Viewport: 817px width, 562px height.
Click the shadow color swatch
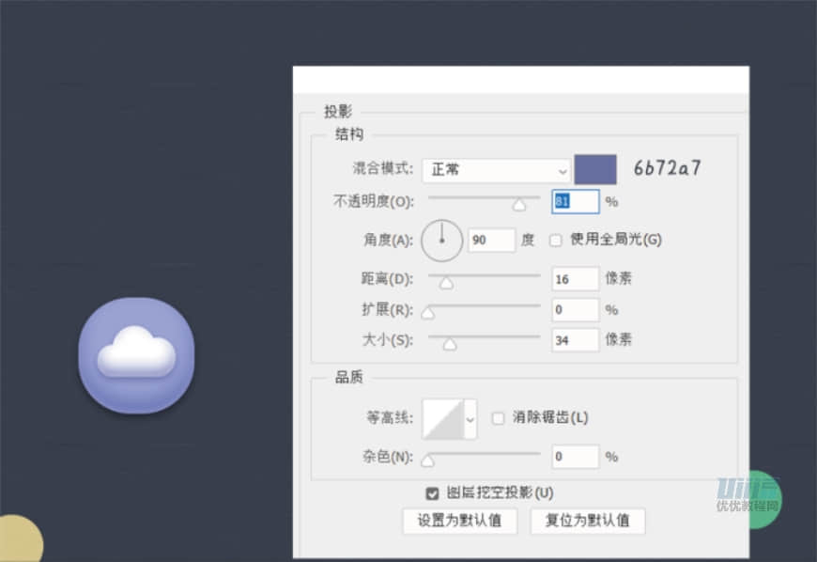(x=595, y=168)
